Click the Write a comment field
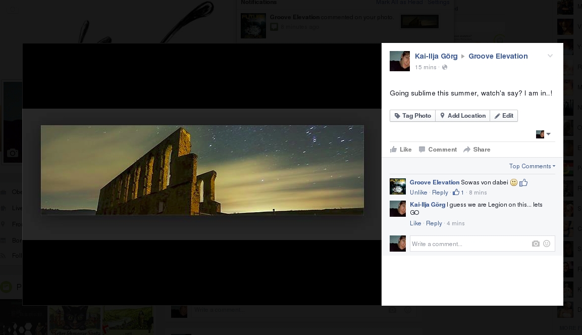The height and width of the screenshot is (335, 582). (x=469, y=244)
